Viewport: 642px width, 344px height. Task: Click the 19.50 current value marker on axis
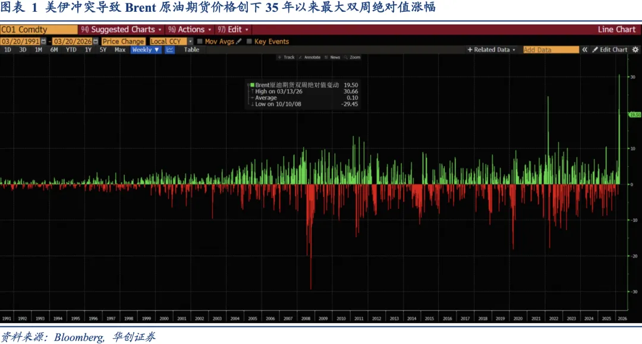(x=635, y=115)
